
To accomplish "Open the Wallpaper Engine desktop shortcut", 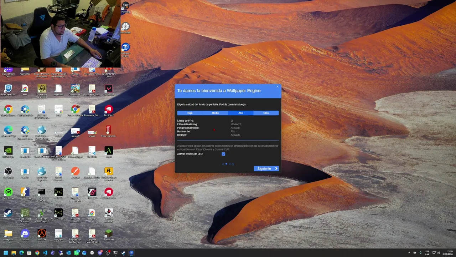I will 125,50.
